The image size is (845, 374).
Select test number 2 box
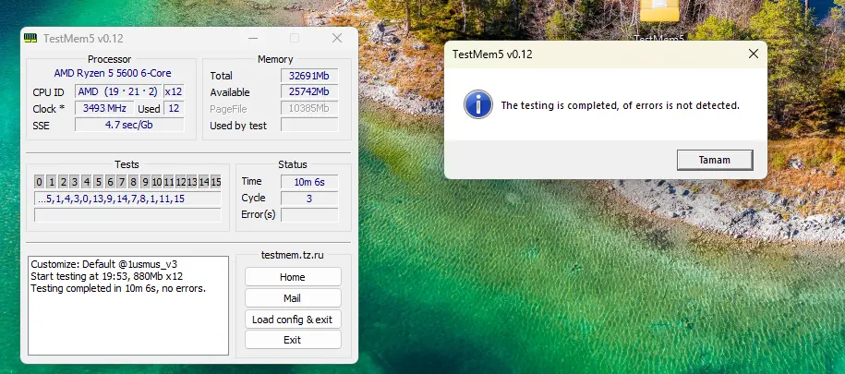pyautogui.click(x=63, y=182)
